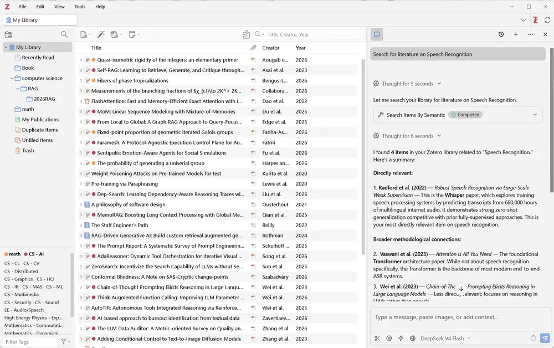Select the math collection
Image resolution: width=554 pixels, height=348 pixels.
point(28,109)
